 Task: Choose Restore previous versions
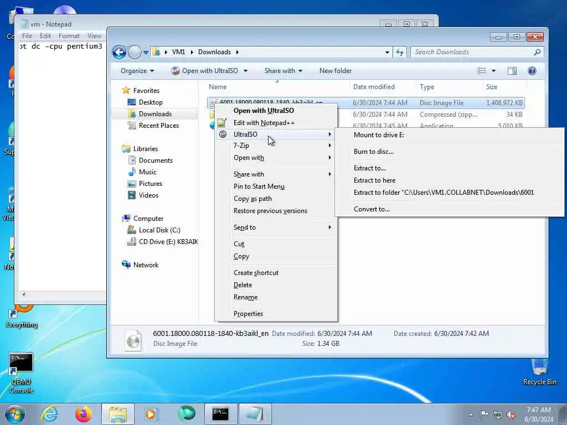pyautogui.click(x=276, y=211)
